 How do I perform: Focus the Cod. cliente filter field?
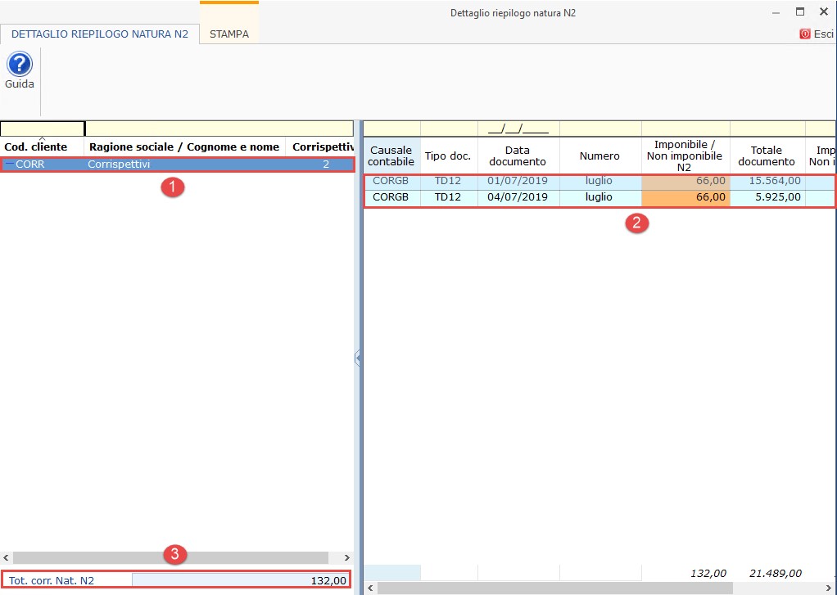42,128
